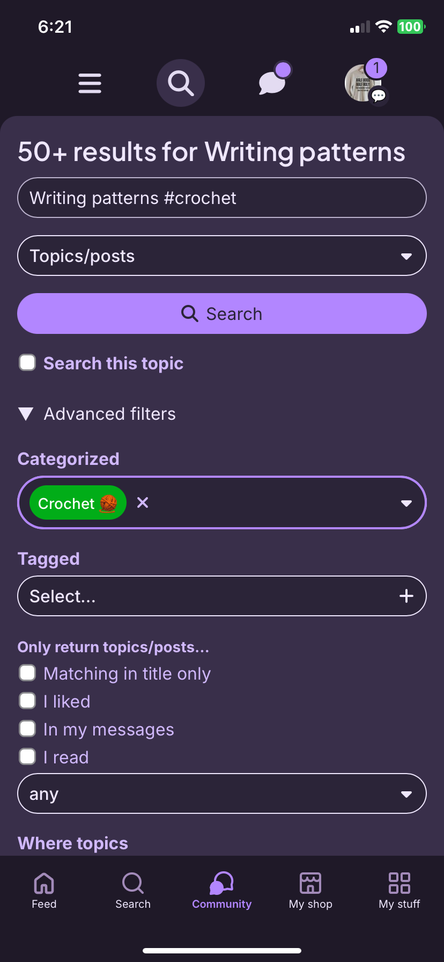Open My shop storefront icon
Image resolution: width=444 pixels, height=962 pixels.
310,891
